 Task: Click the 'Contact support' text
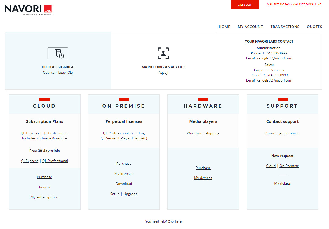(283, 121)
